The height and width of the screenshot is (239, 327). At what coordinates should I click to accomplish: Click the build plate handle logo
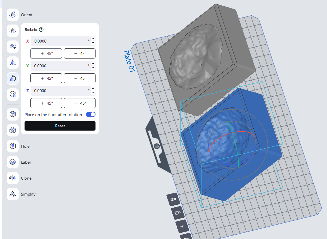pyautogui.click(x=157, y=146)
